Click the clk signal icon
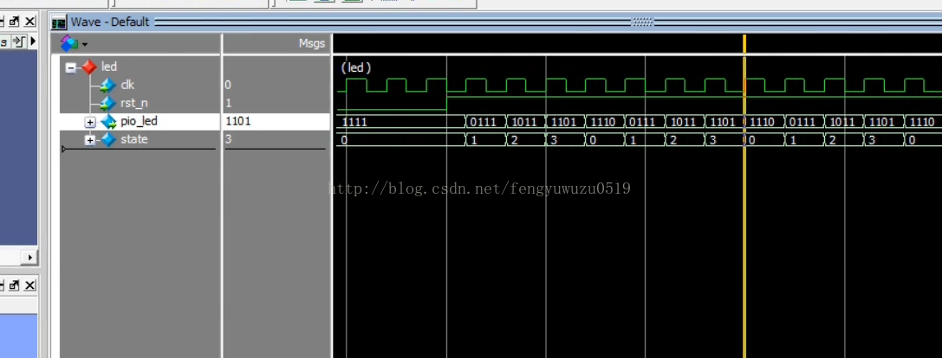Screen dimensions: 942x358 tap(108, 85)
